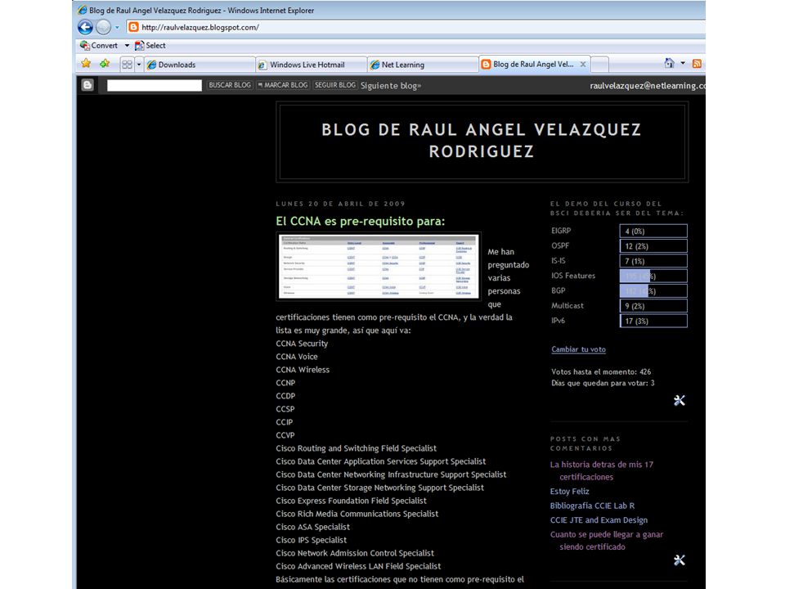This screenshot has width=785, height=589.
Task: Click the Blogger logo in navbar
Action: 87,85
